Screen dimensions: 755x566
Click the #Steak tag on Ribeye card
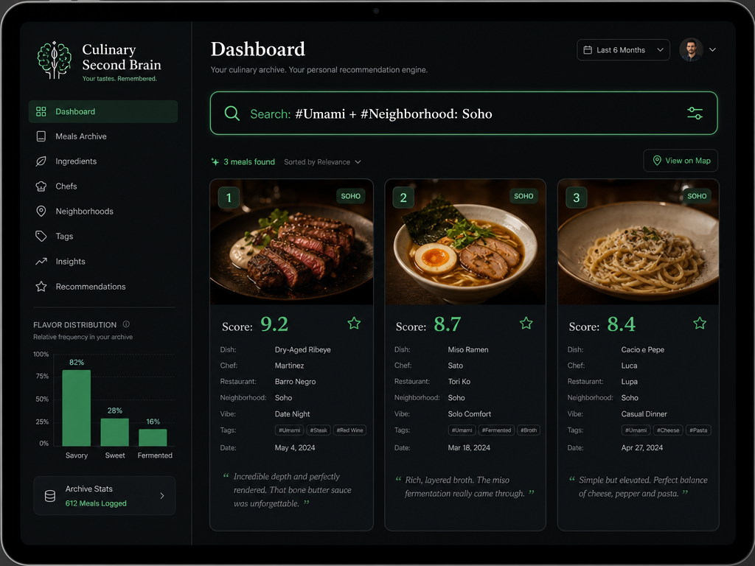coord(319,430)
